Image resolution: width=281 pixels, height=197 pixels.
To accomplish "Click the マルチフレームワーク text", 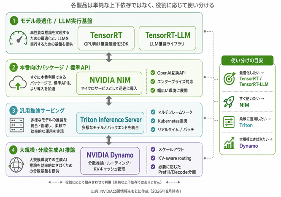I will pos(175,112).
